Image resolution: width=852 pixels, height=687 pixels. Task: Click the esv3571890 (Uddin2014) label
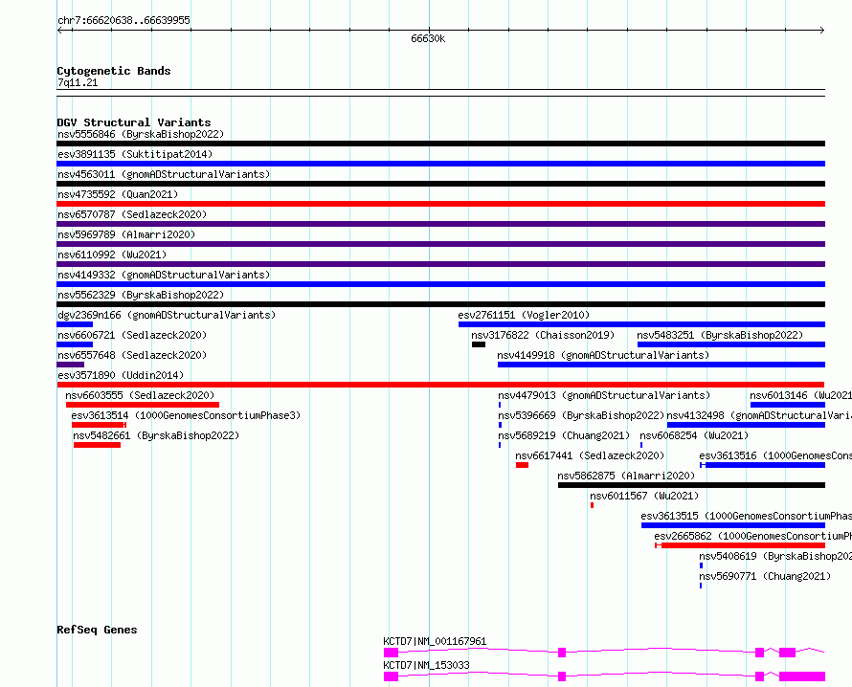coord(121,375)
